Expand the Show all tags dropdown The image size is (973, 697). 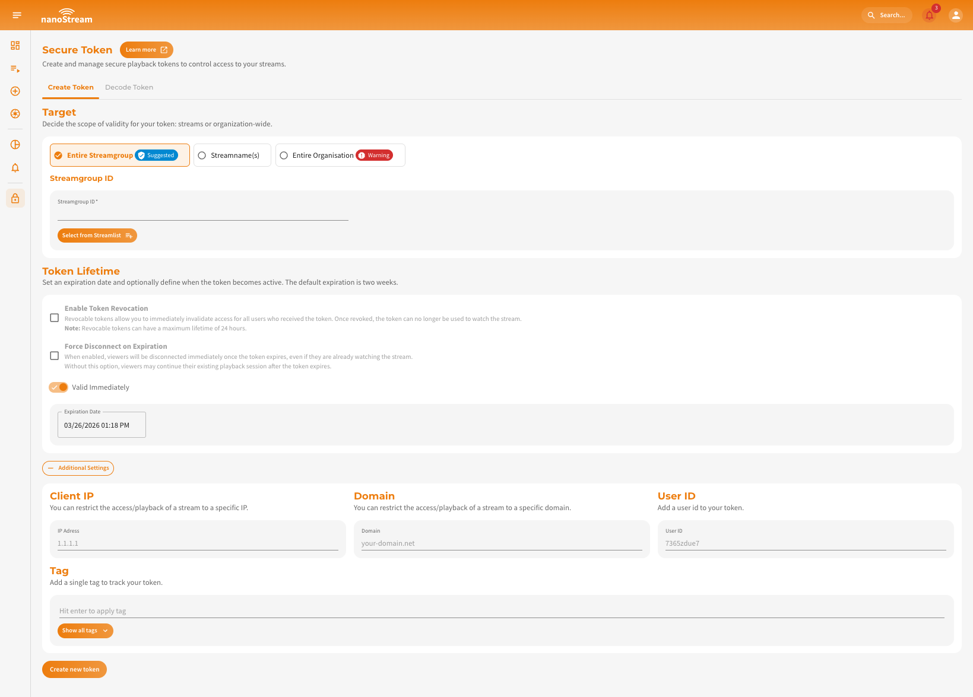coord(85,631)
